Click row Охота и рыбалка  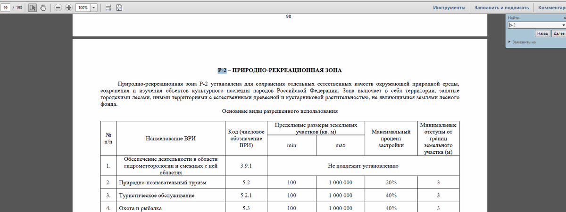pyautogui.click(x=140, y=208)
